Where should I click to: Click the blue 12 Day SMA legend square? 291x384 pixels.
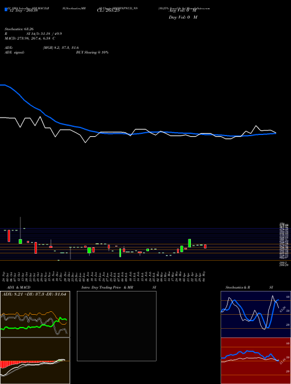6,10
